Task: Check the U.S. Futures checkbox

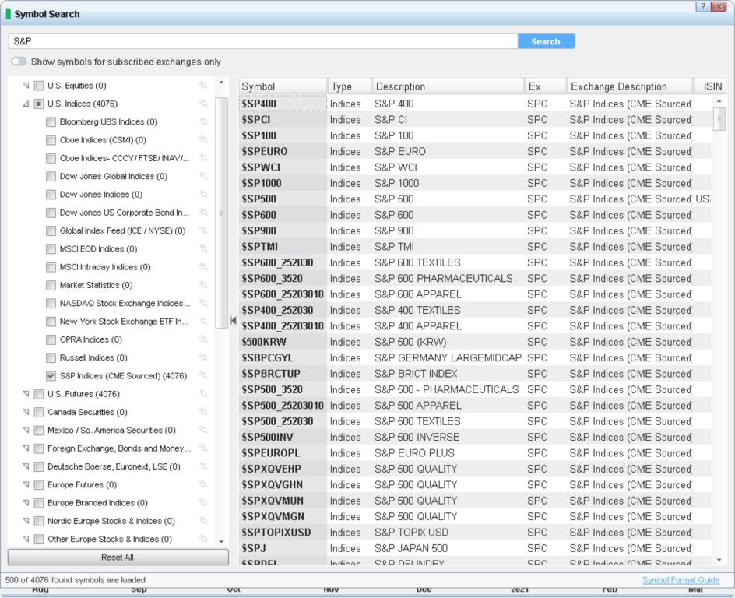Action: (x=40, y=394)
